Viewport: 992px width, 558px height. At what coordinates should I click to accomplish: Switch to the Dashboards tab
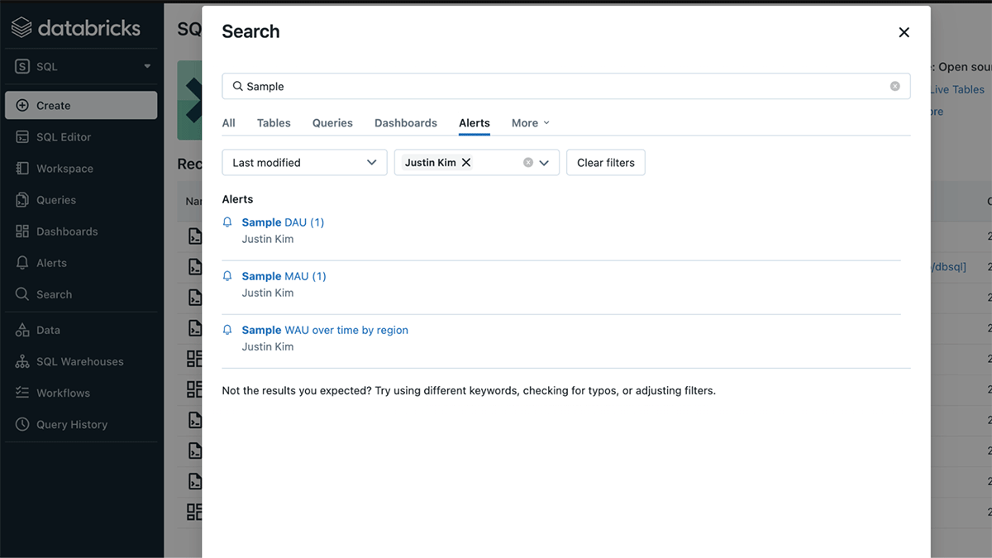(x=405, y=123)
